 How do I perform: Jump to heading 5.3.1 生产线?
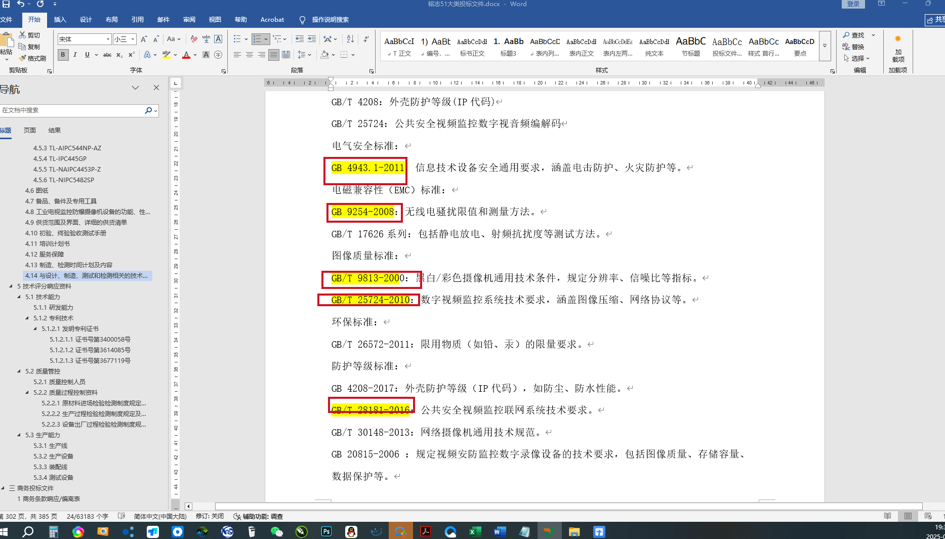click(x=51, y=446)
